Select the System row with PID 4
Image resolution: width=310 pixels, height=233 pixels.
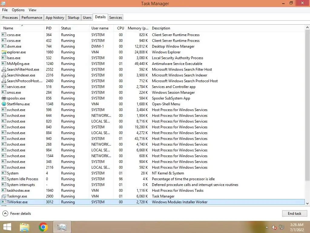(153, 173)
